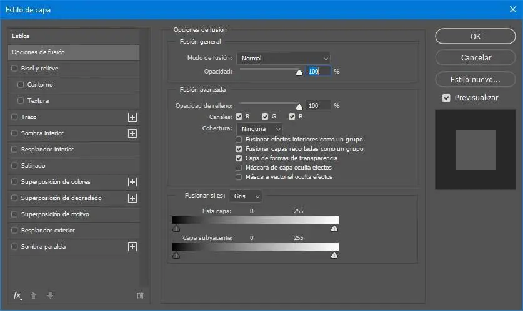The height and width of the screenshot is (311, 523).
Task: Add another Sombra paralela with plus icon
Action: 132,247
